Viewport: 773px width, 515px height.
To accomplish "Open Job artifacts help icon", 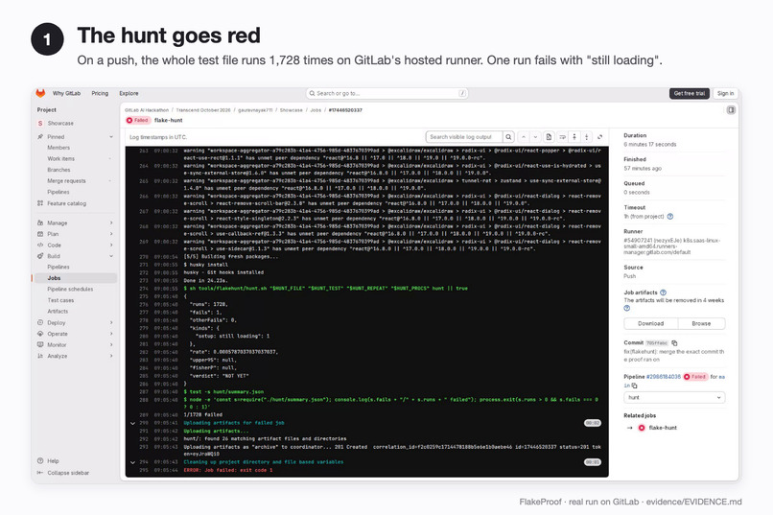I will 663,293.
